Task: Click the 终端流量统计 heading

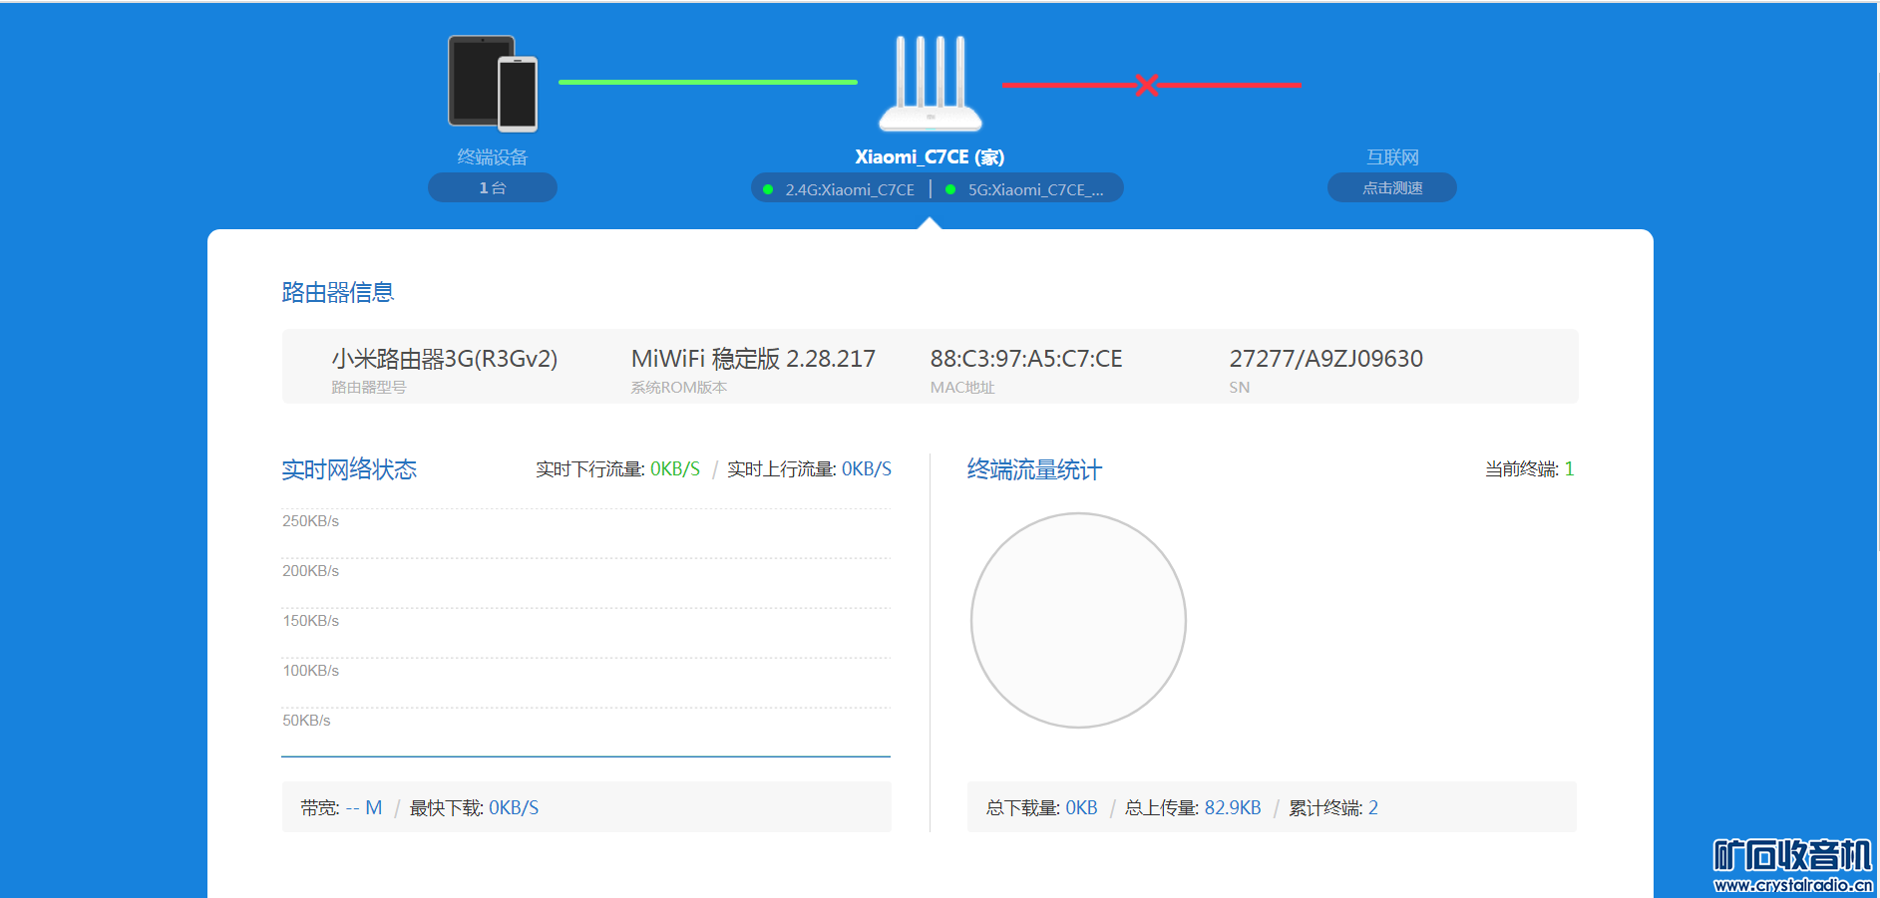Action: pyautogui.click(x=1034, y=469)
